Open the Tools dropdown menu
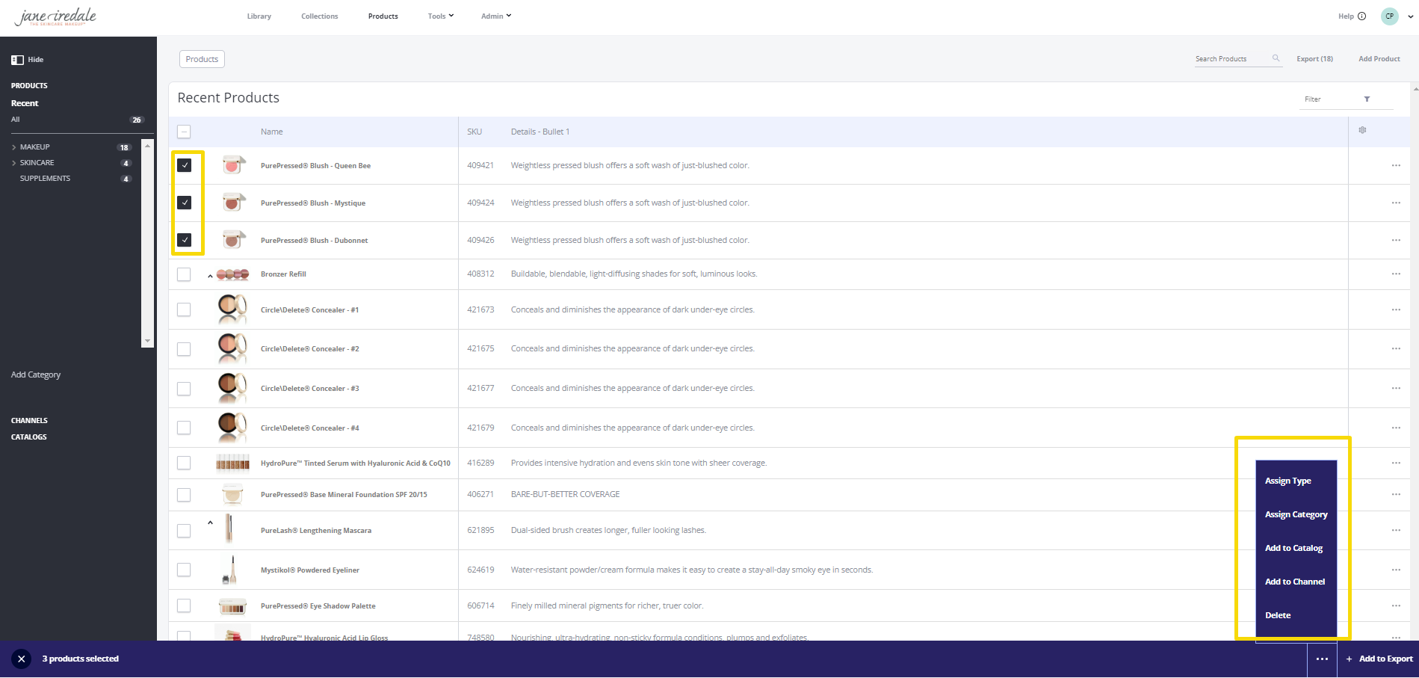Screen dimensions: 1419x678 coord(441,16)
